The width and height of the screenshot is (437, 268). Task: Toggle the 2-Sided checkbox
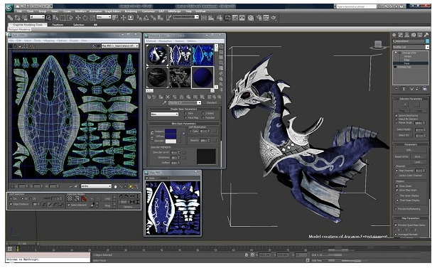tap(203, 114)
